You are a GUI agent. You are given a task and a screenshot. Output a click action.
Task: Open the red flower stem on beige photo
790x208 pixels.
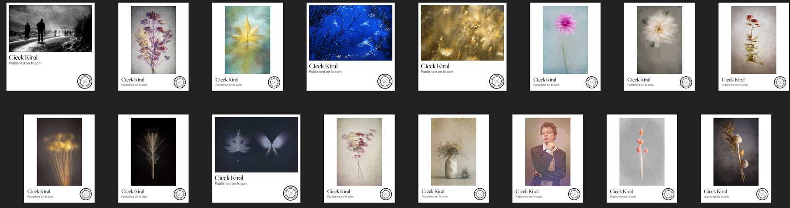tap(754, 40)
